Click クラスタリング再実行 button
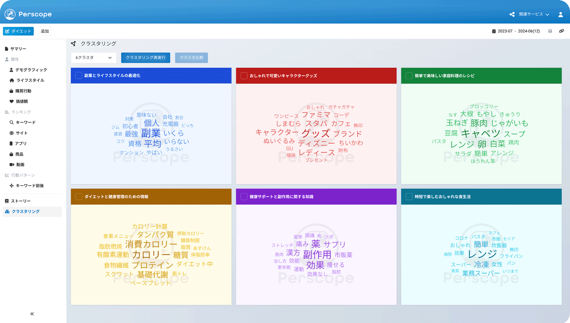570x323 pixels. click(146, 58)
